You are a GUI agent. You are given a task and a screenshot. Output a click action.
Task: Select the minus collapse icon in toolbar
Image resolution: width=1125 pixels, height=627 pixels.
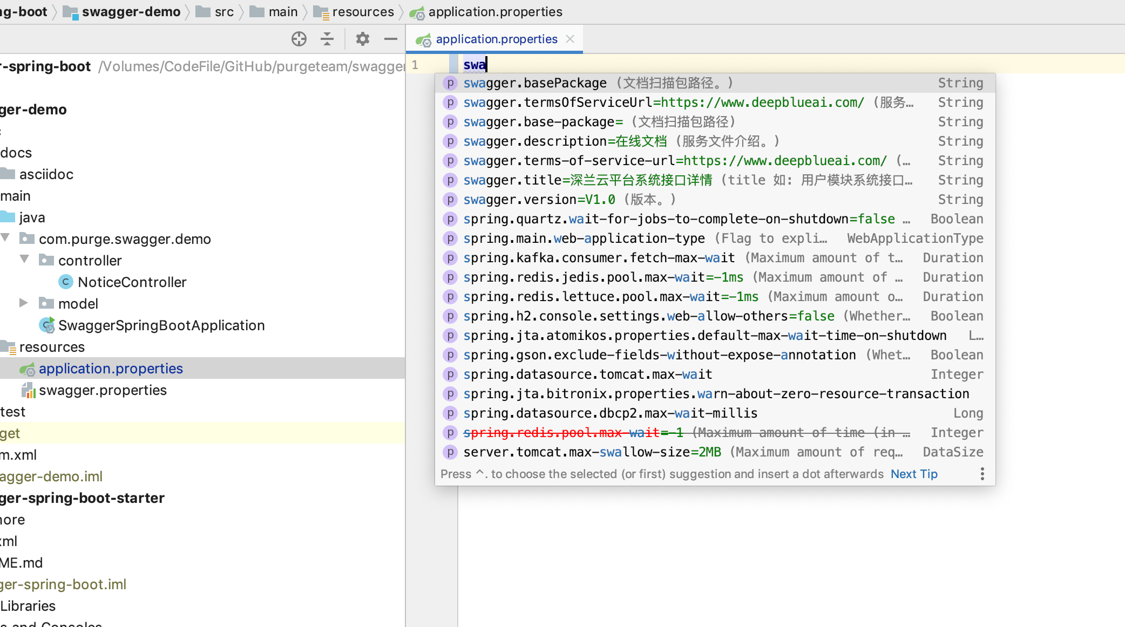pyautogui.click(x=391, y=39)
